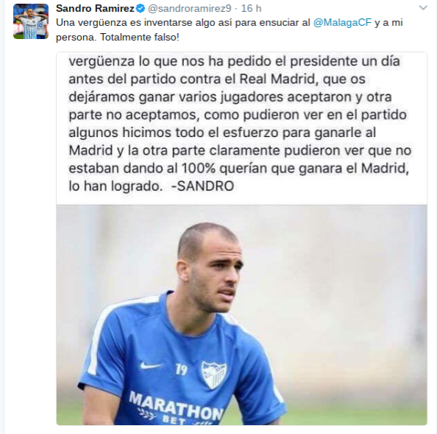Click the 'Totalmente falso!' tweet text
Screen dimensions: 437x434
pos(140,37)
